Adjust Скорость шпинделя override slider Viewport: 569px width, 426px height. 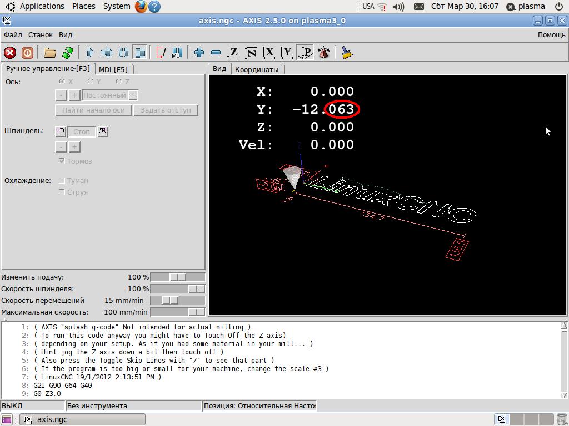click(x=177, y=288)
